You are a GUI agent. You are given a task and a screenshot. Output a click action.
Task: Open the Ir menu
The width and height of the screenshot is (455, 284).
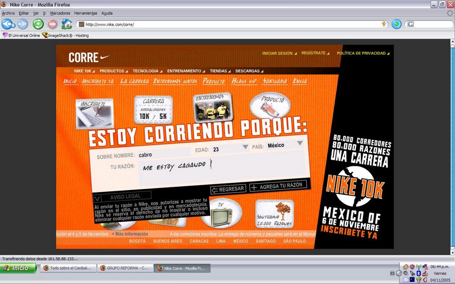click(44, 13)
